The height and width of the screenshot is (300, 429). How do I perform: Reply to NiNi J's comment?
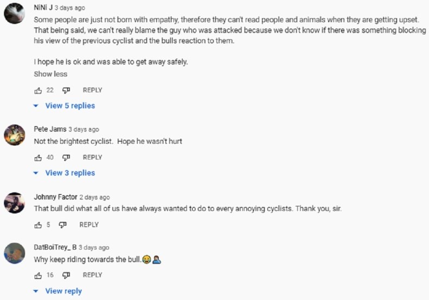tap(93, 90)
